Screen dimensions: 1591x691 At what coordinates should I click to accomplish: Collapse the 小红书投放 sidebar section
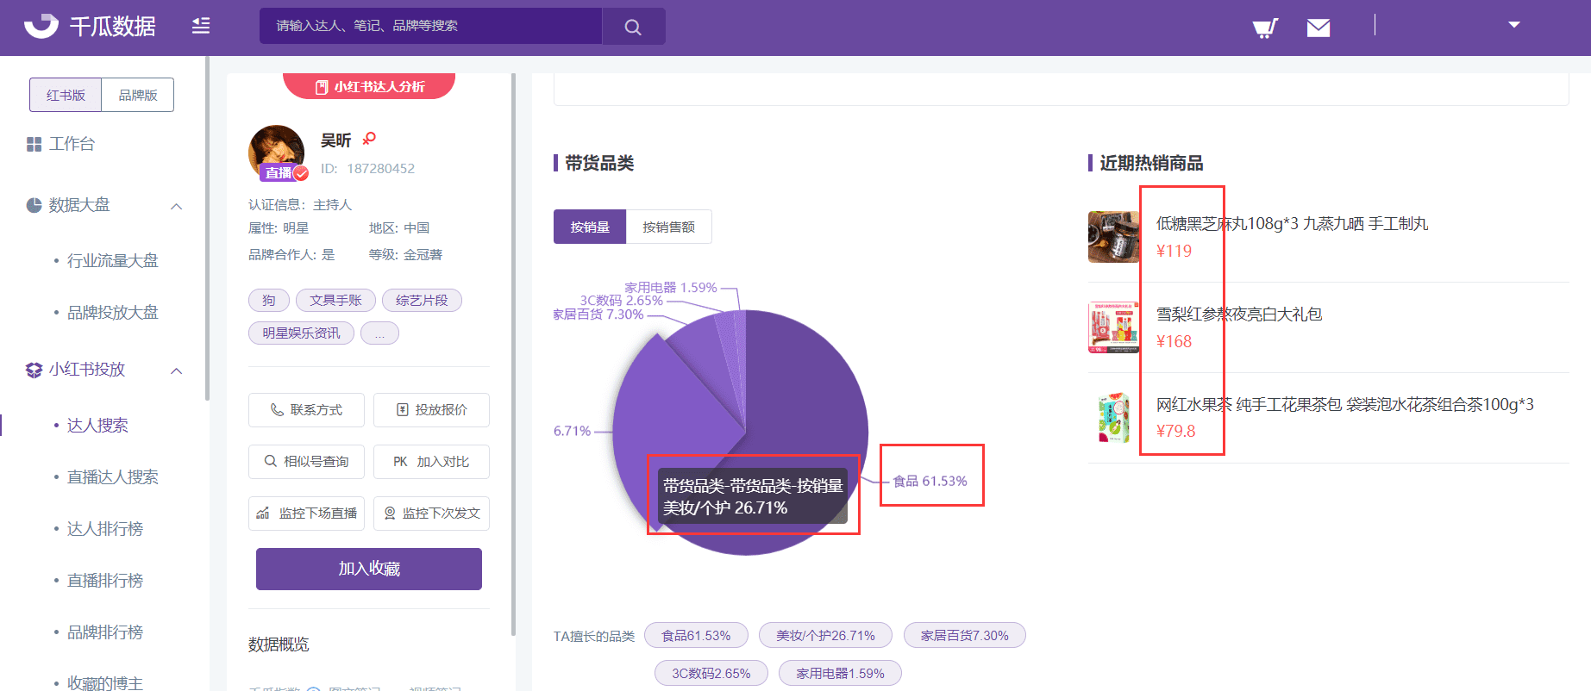(177, 370)
